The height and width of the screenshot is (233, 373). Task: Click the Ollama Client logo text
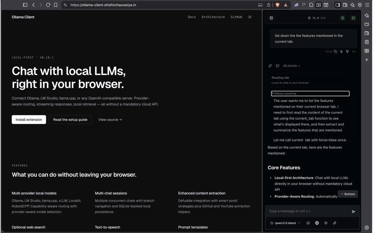23,17
